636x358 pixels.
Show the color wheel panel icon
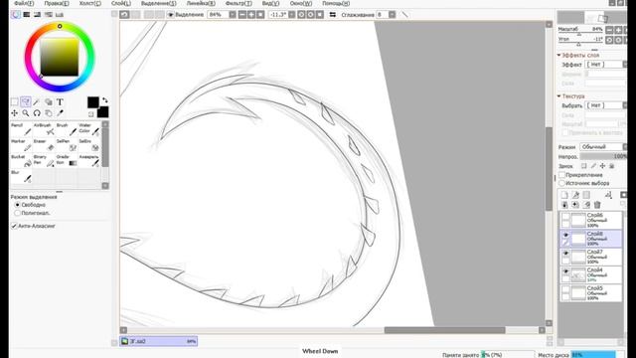pyautogui.click(x=16, y=15)
